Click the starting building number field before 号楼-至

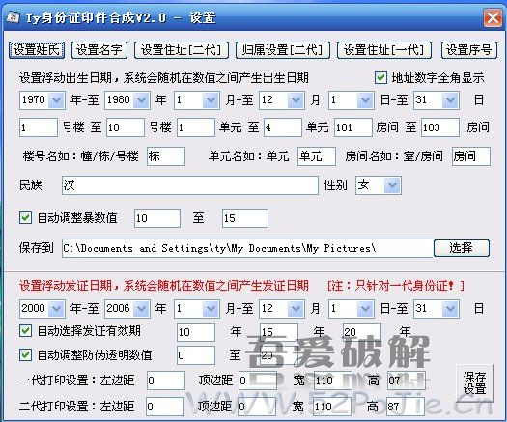pos(39,127)
